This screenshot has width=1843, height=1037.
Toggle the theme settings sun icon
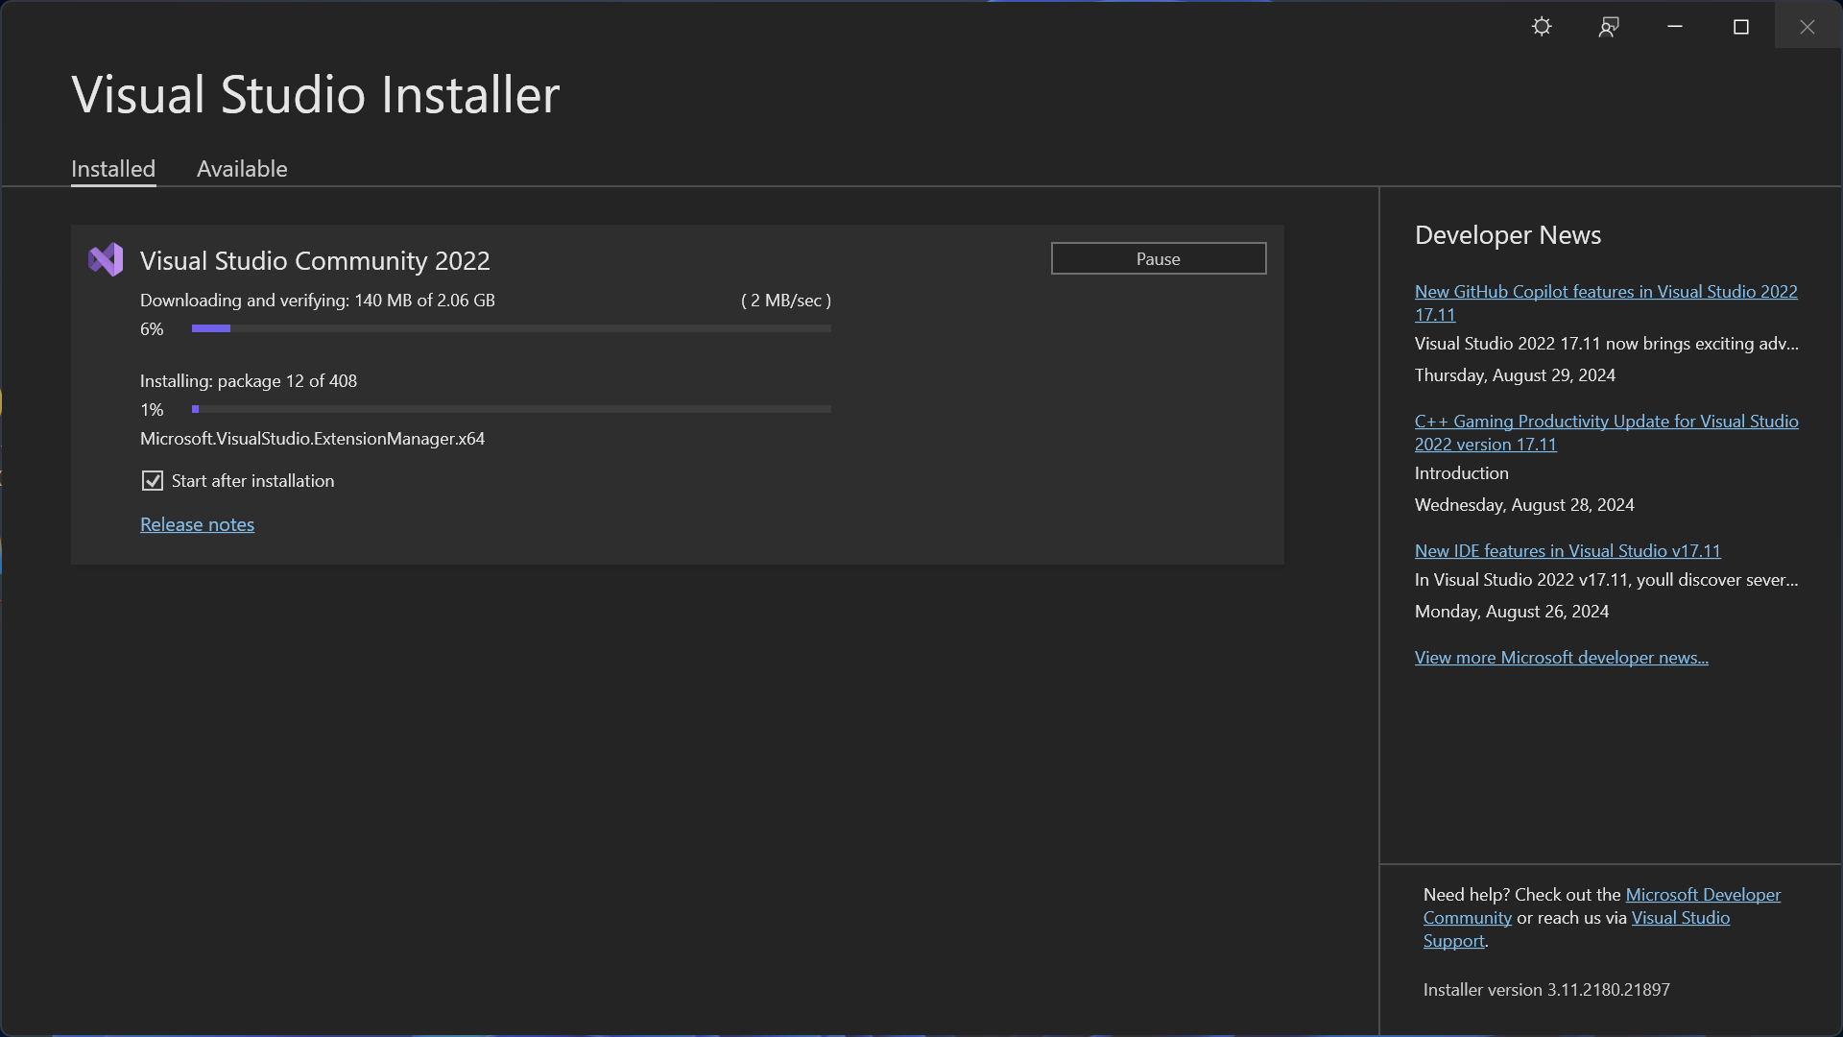click(1542, 27)
